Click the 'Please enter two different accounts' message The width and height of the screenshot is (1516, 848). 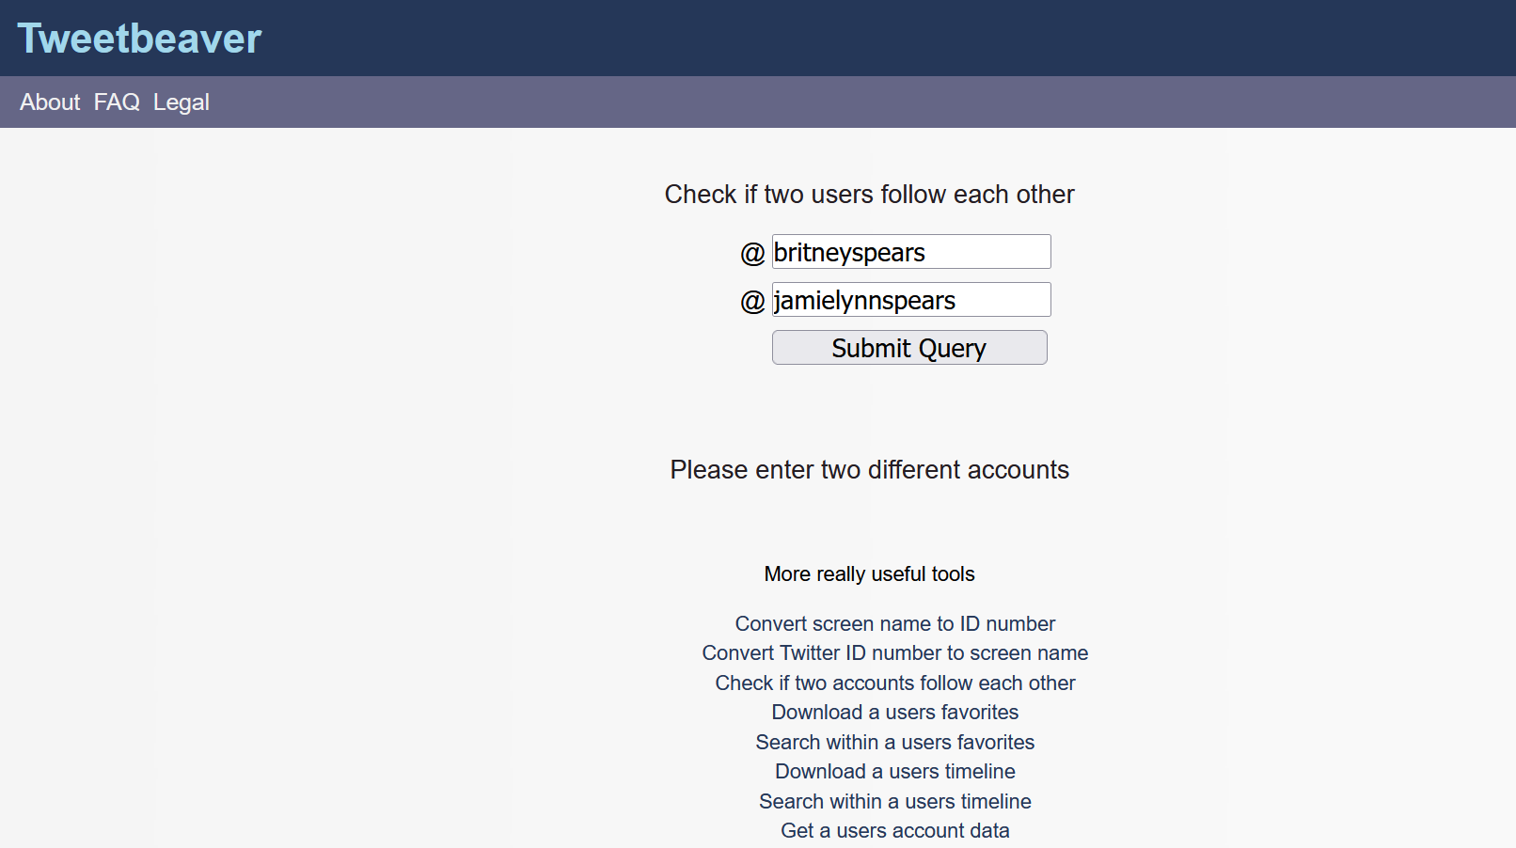(869, 470)
